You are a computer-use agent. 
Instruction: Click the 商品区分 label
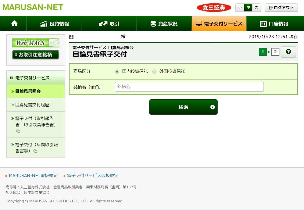click(x=82, y=71)
